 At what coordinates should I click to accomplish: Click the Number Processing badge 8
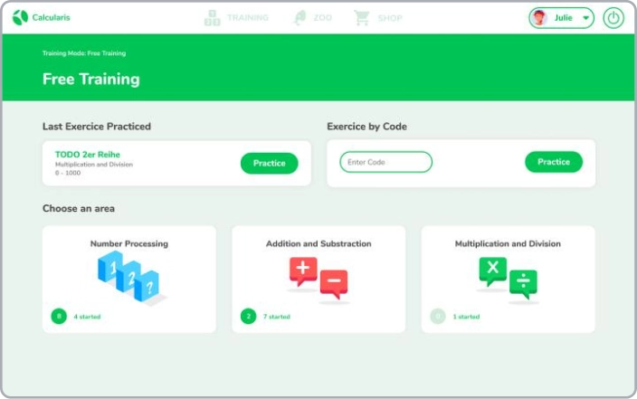(59, 317)
